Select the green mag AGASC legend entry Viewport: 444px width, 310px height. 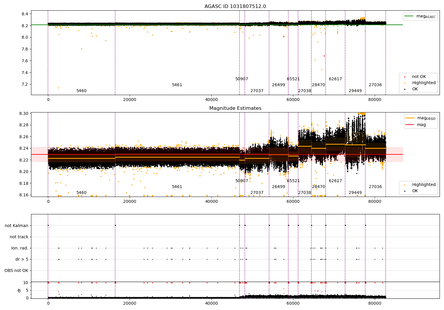tap(420, 16)
